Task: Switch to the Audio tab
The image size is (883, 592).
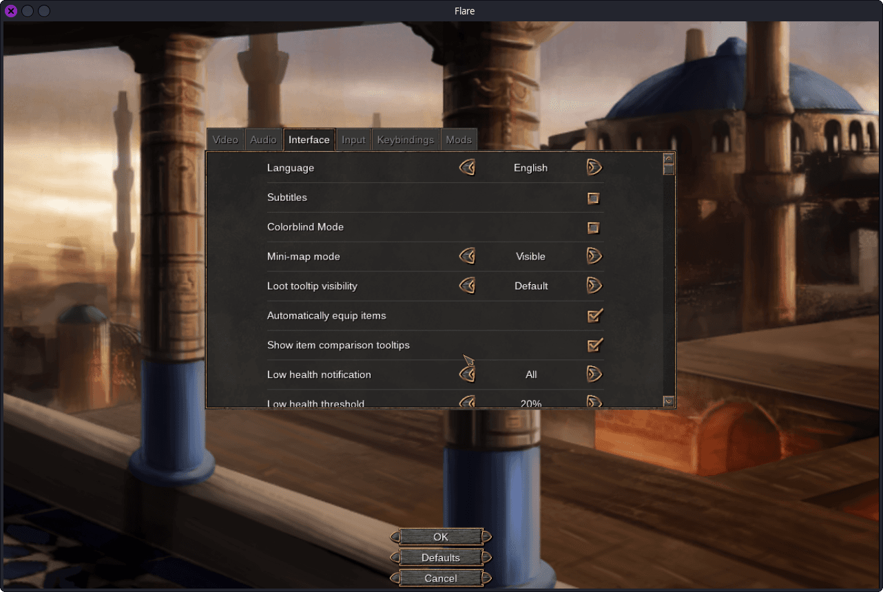Action: (x=263, y=140)
